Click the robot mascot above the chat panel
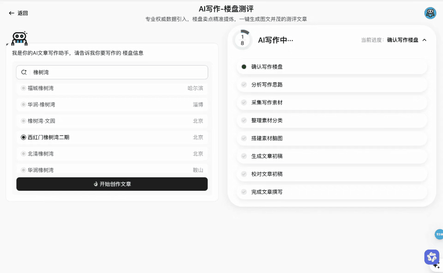The width and height of the screenshot is (443, 273). (x=19, y=38)
